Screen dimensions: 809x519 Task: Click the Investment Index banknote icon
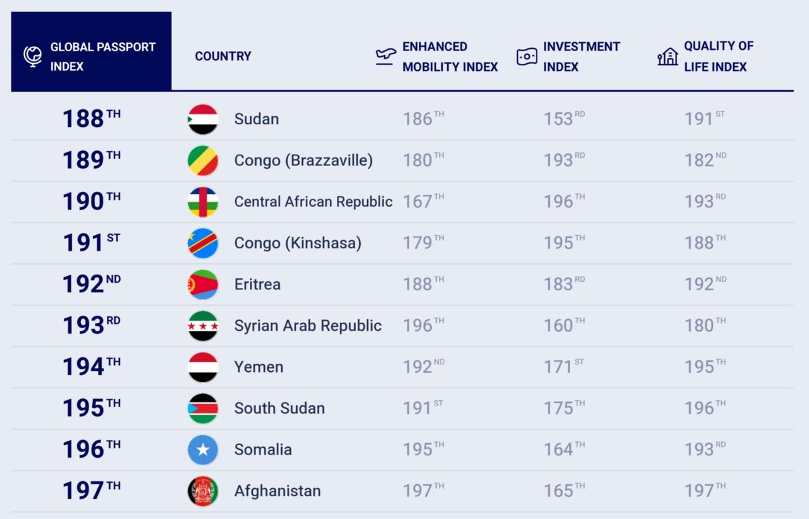(x=526, y=57)
